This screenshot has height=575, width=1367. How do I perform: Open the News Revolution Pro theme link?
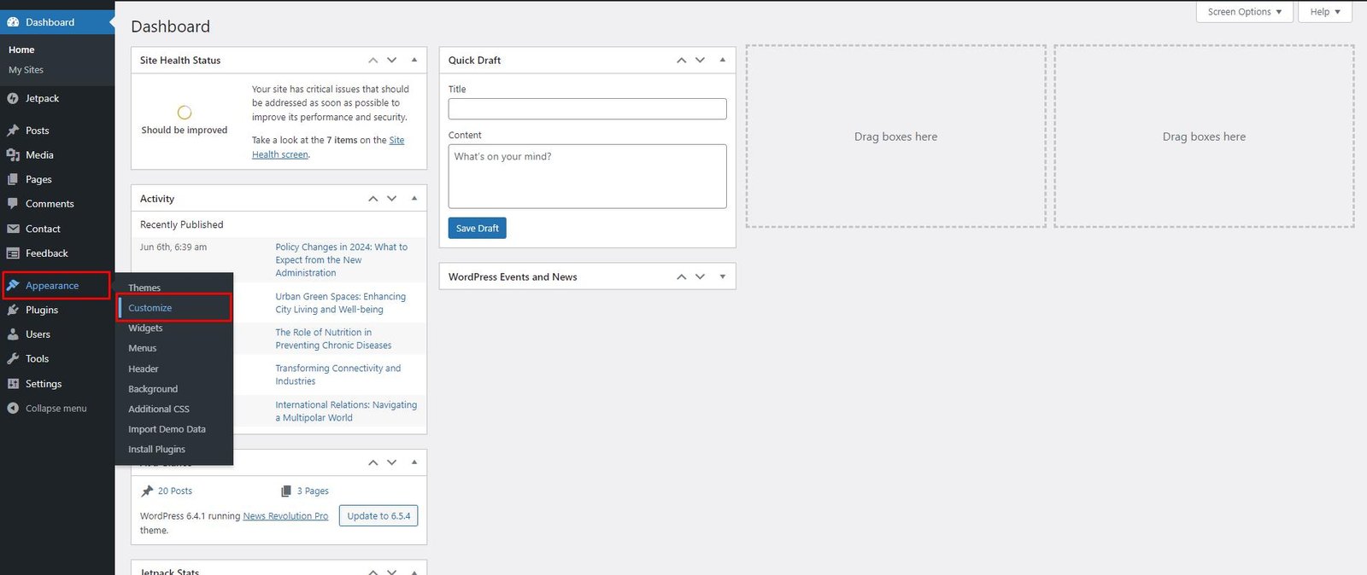(285, 516)
